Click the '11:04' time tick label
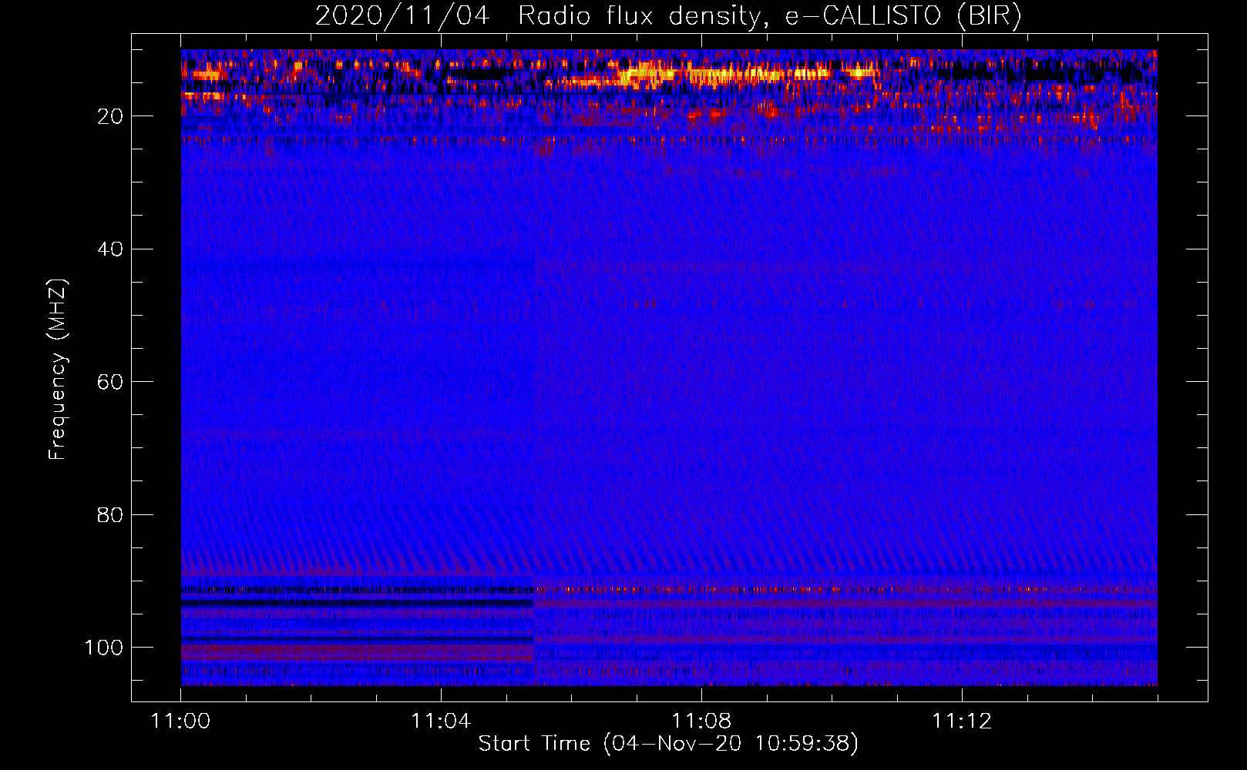 441,721
